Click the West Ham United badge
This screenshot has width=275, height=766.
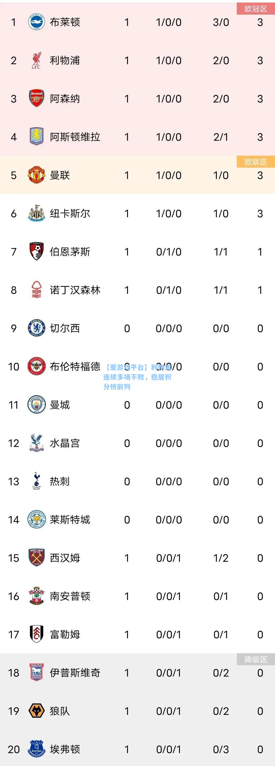point(36,558)
